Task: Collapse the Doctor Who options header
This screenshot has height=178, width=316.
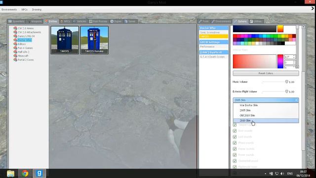Action: click(x=214, y=28)
